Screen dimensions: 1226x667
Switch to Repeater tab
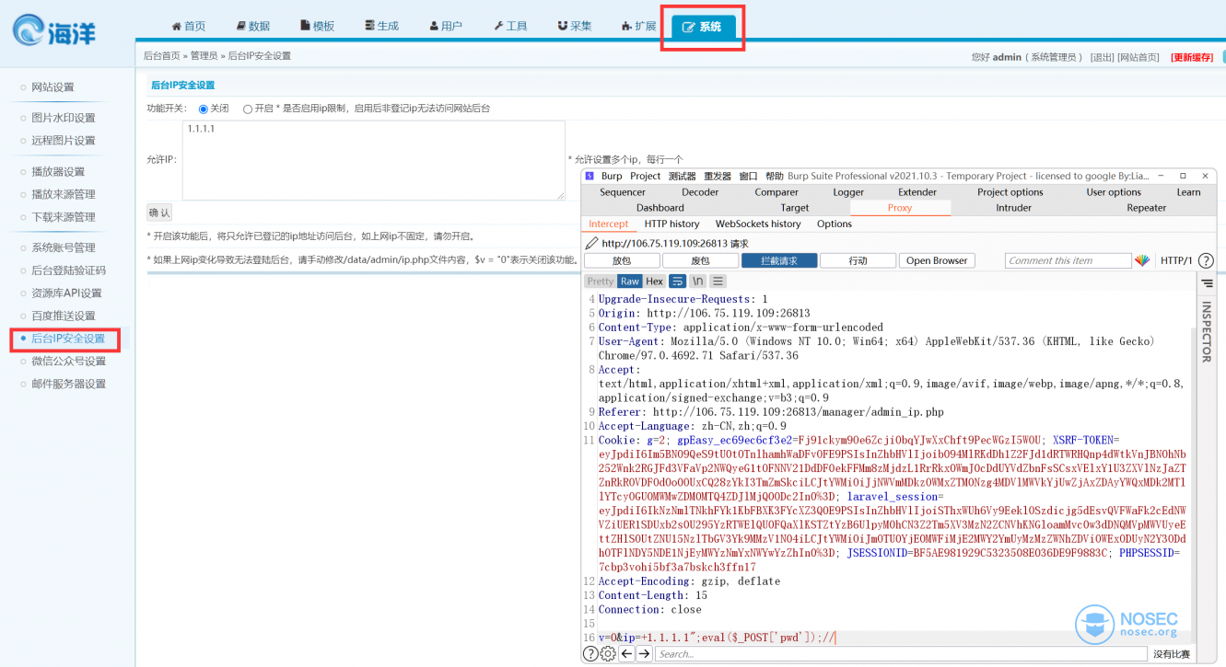tap(1147, 208)
